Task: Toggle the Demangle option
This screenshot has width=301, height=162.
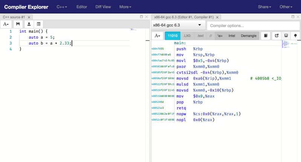Action: tap(249, 36)
